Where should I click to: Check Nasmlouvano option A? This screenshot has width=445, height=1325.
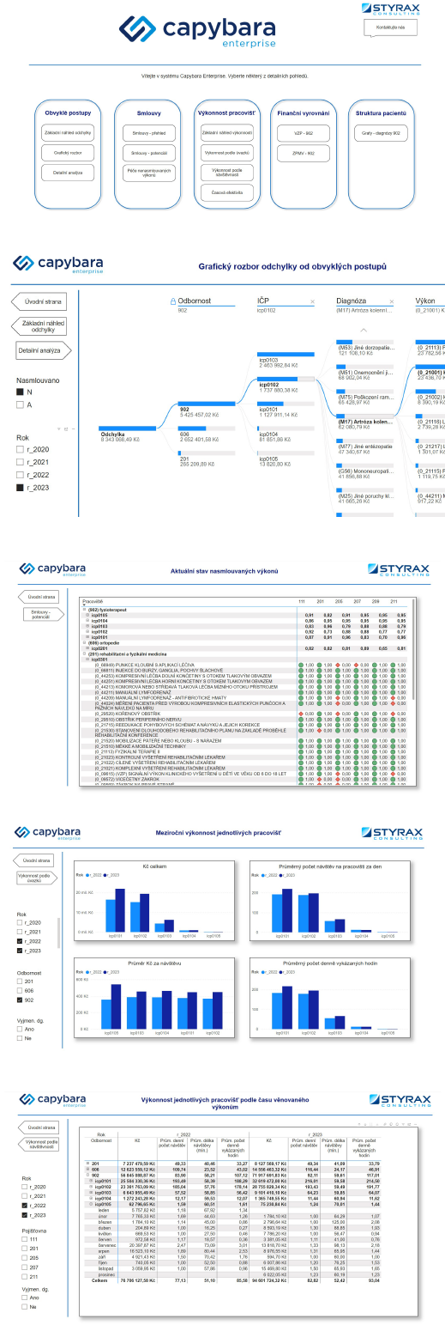(20, 404)
